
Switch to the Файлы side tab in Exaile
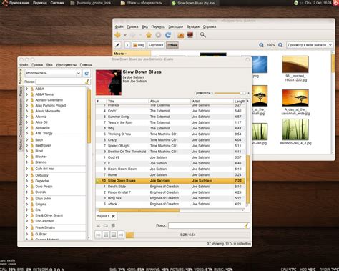click(x=21, y=145)
